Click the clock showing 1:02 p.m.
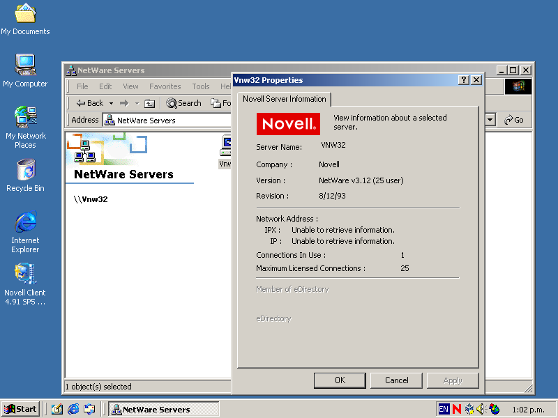This screenshot has height=418, width=558. [x=528, y=410]
